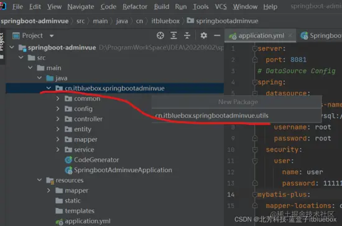The height and width of the screenshot is (226, 342).
Task: Fold the mybatis-plus block in gutter
Action: [255, 194]
